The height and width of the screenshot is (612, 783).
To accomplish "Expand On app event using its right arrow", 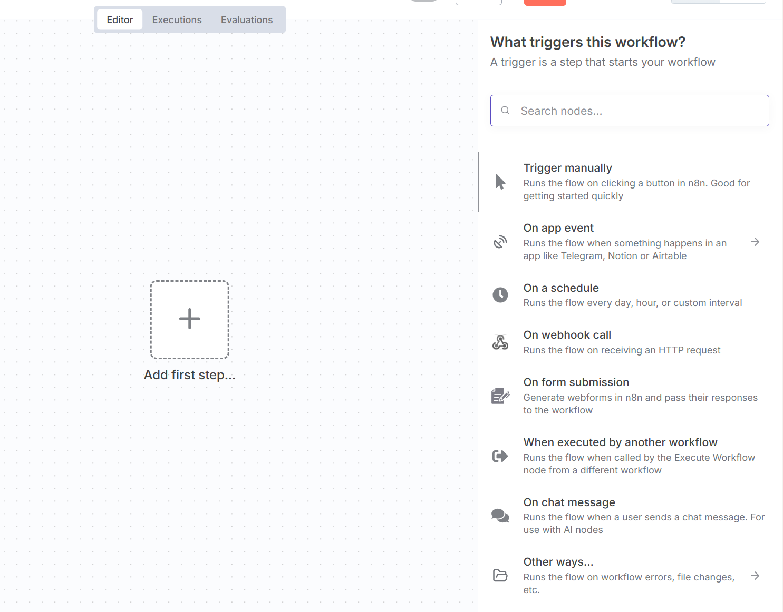I will (755, 242).
